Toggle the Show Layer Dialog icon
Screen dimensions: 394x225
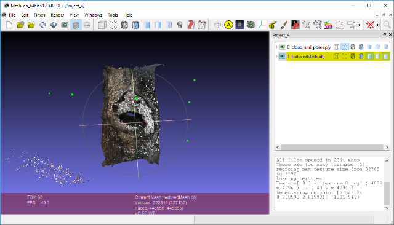click(76, 25)
